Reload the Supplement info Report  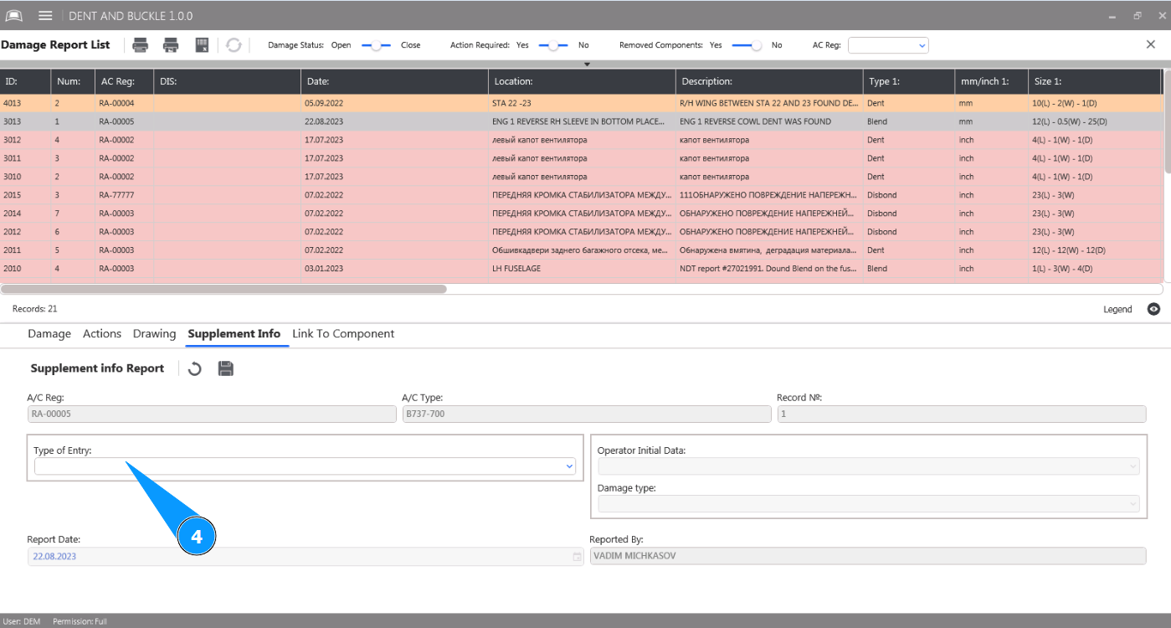[x=194, y=368]
